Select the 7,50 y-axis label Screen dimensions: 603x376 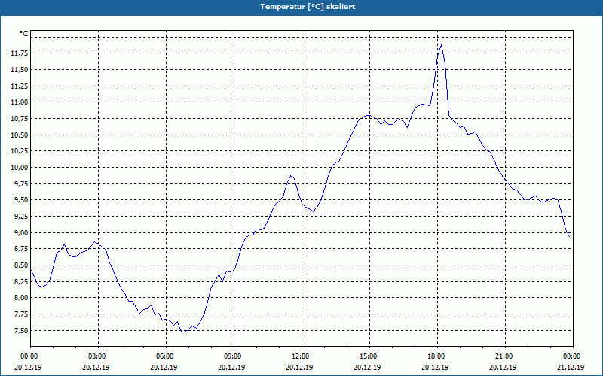(x=20, y=330)
